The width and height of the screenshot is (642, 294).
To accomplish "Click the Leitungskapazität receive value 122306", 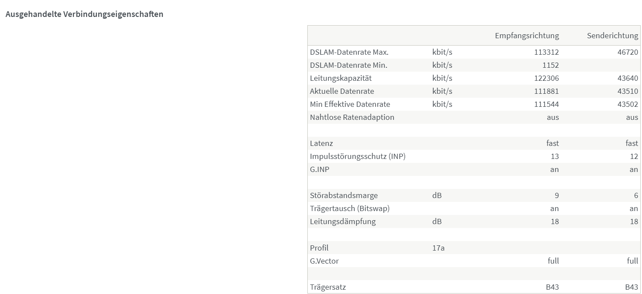I will [547, 78].
